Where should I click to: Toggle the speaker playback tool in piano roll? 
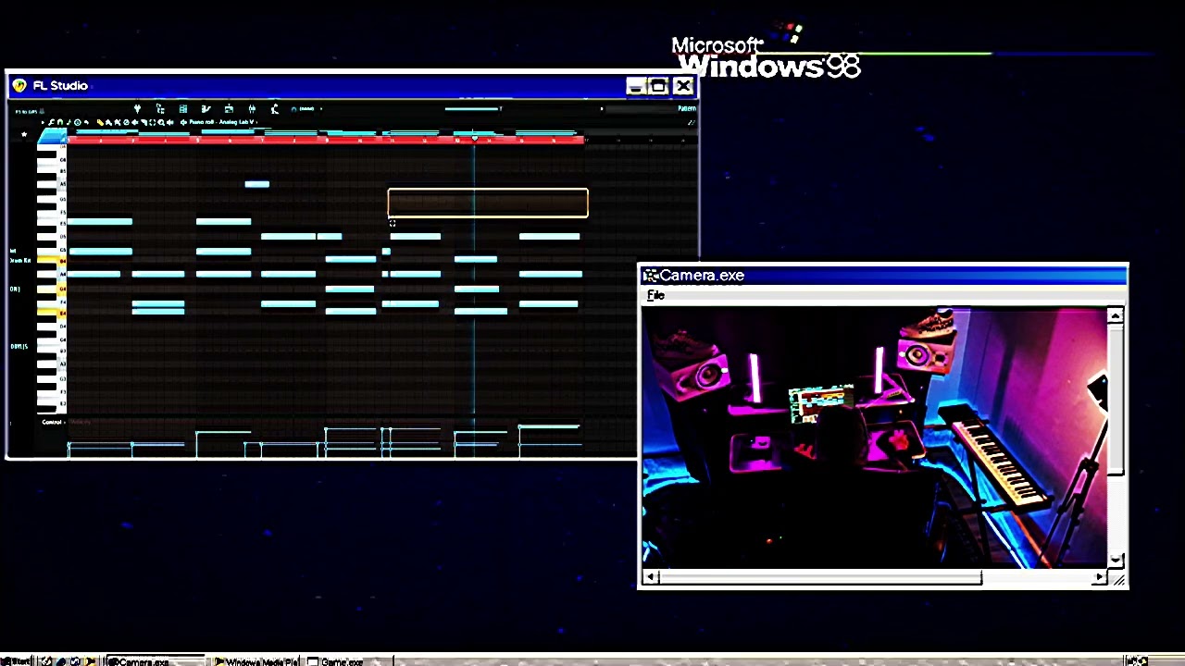click(170, 122)
